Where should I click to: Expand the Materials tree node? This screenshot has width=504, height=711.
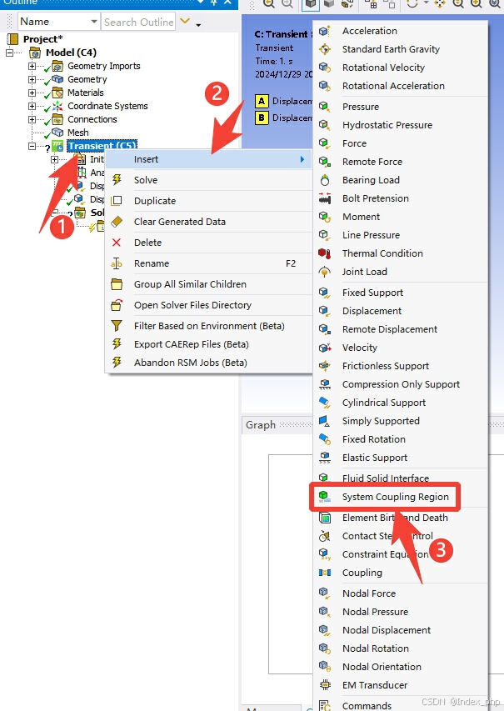(32, 93)
